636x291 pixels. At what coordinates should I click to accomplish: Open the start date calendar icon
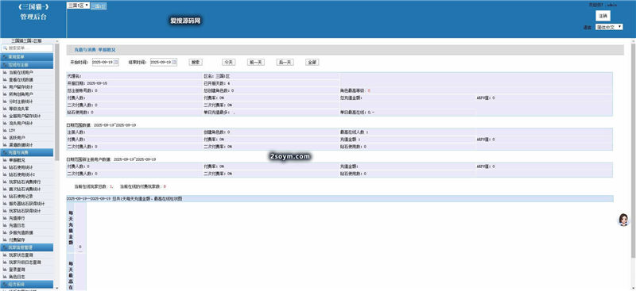pos(116,63)
